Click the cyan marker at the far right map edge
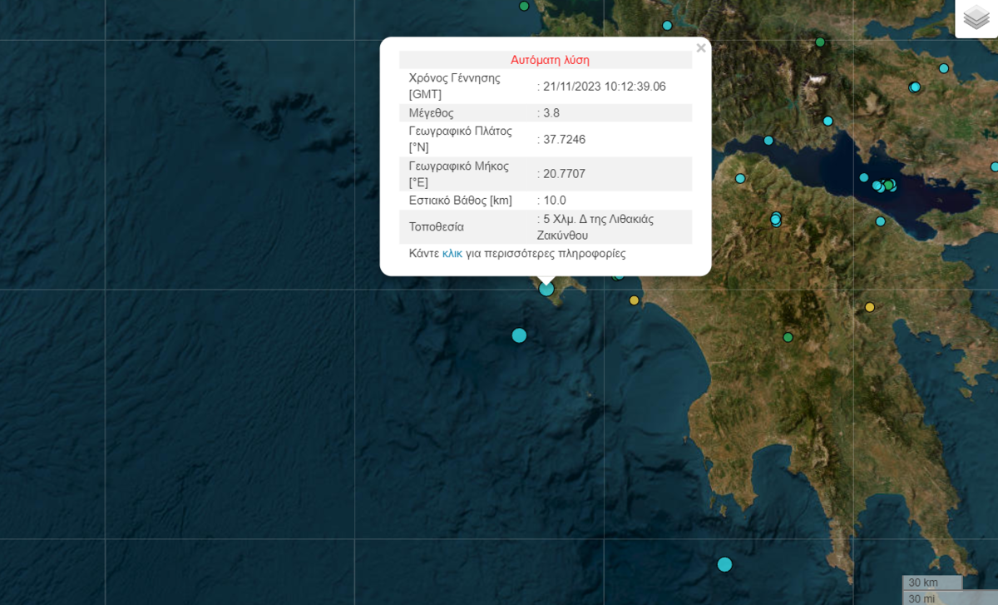The image size is (998, 605). pyautogui.click(x=995, y=166)
